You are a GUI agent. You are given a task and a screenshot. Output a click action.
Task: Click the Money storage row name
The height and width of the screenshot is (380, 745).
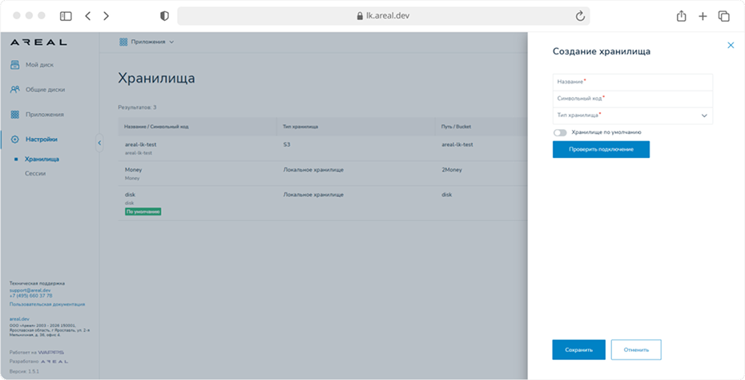coord(134,170)
